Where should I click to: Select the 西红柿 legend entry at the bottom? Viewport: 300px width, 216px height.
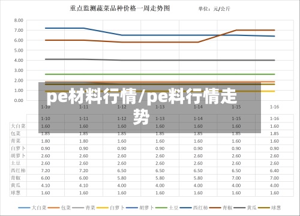coord(194,208)
